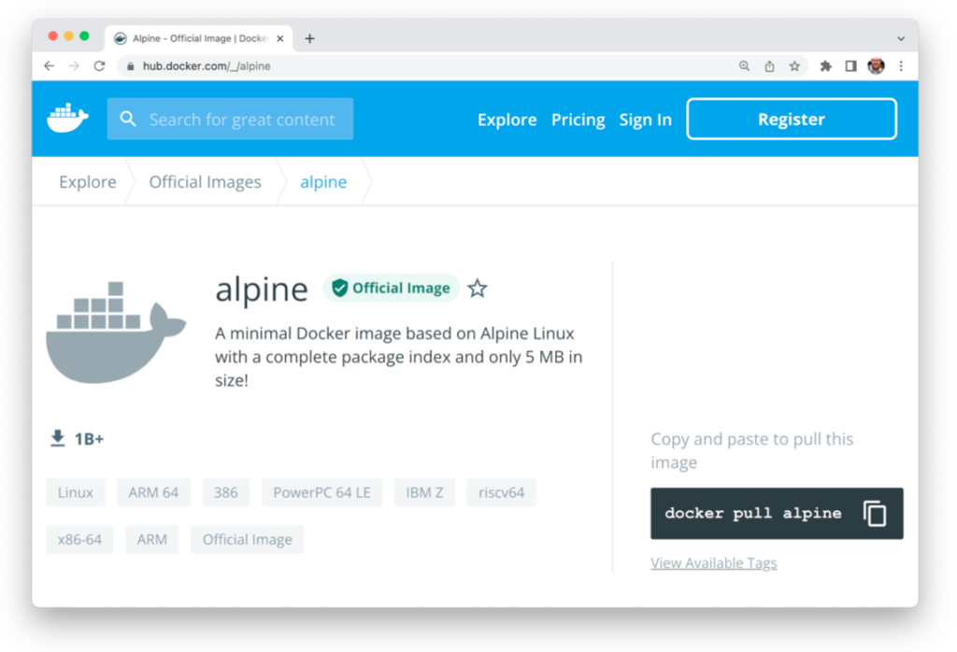Click the Search for great content field

click(241, 120)
